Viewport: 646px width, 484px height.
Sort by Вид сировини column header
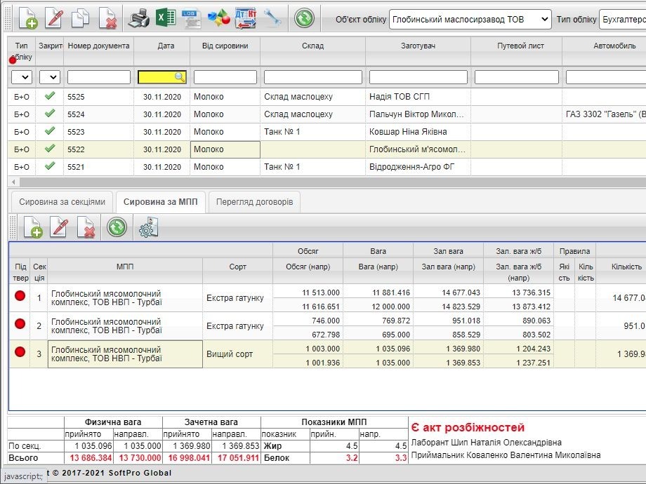tap(225, 51)
